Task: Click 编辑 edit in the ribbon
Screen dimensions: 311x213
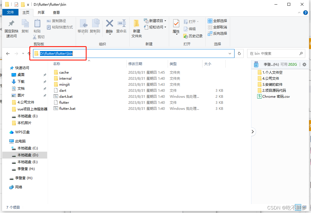Action: pyautogui.click(x=190, y=29)
